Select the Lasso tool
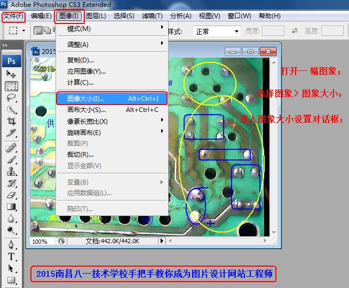The width and height of the screenshot is (349, 288). [11, 98]
